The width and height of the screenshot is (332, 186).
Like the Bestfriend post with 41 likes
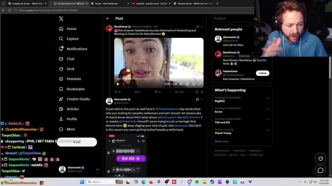point(158,92)
